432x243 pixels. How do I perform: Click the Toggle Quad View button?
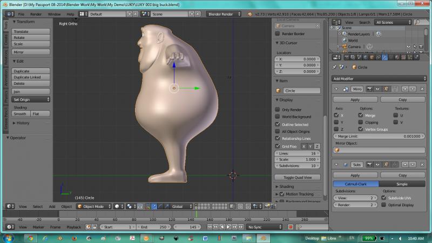point(298,177)
